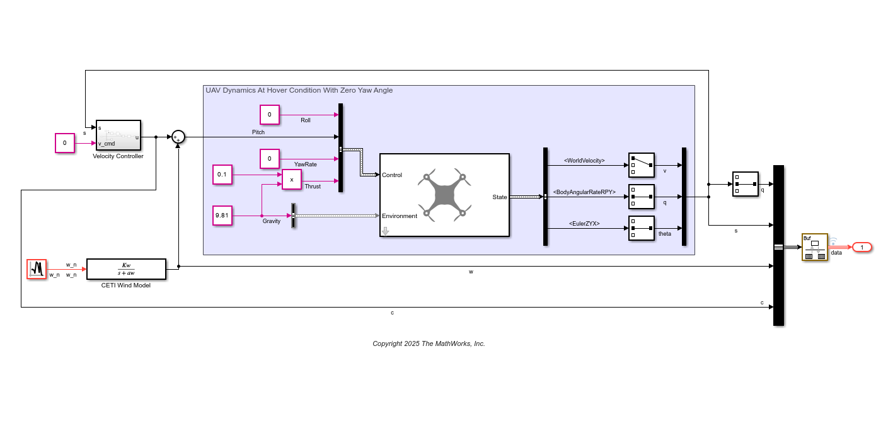The width and height of the screenshot is (876, 421).
Task: Click the UAV Dynamics area title text
Action: [299, 91]
